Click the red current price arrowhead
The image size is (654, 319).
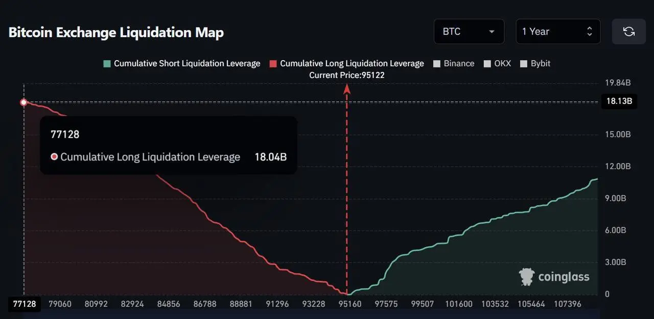[x=347, y=90]
